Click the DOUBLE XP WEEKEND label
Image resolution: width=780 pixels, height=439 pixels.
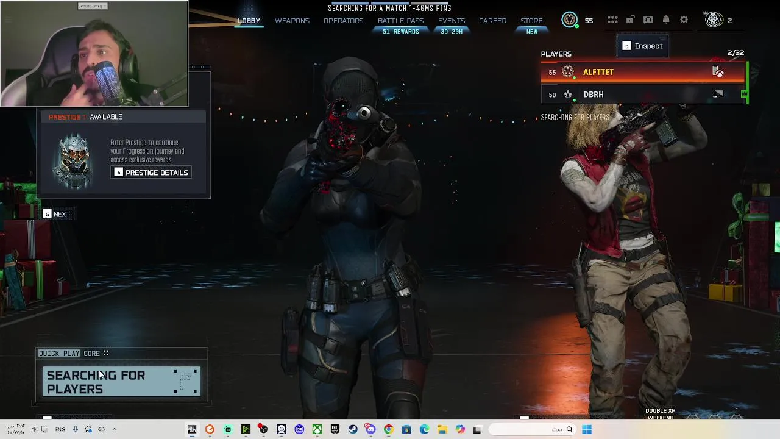660,414
